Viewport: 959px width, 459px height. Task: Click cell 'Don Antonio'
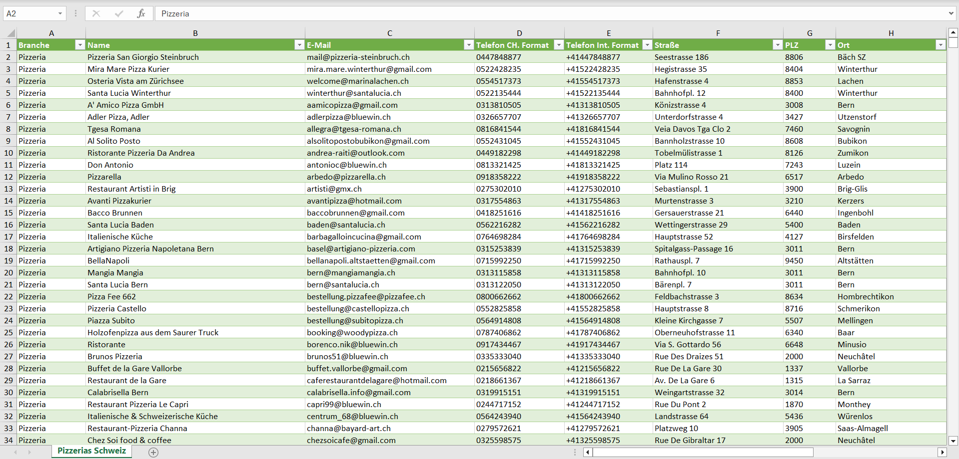click(195, 165)
